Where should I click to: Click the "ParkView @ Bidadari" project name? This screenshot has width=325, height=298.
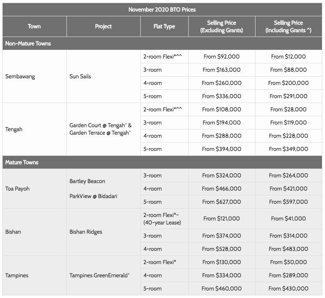93,196
